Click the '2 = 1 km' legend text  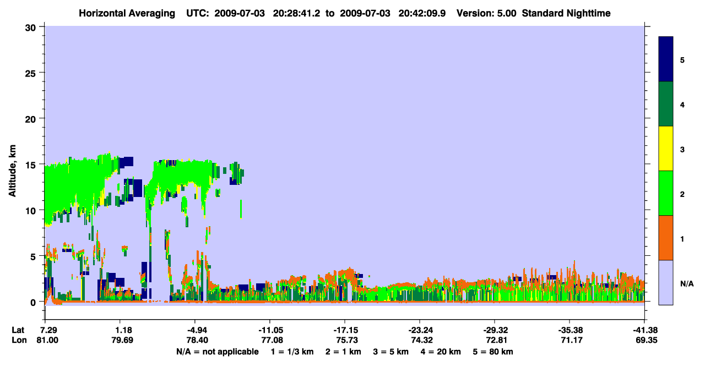click(343, 352)
